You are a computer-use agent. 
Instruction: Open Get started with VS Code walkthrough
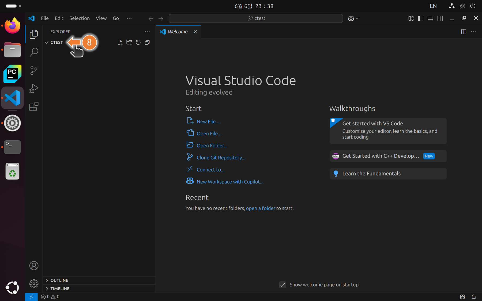click(388, 131)
